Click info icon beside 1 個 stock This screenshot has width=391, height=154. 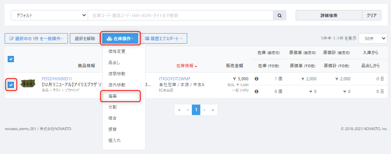(x=256, y=79)
